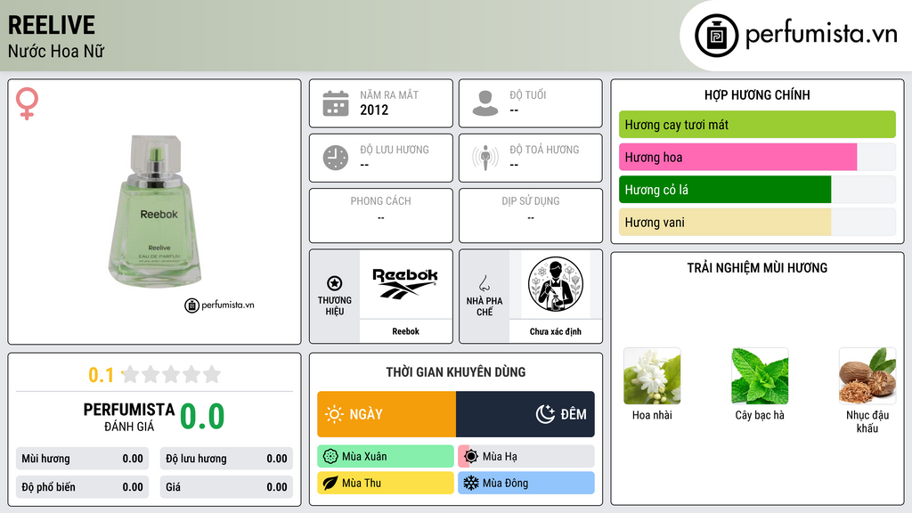This screenshot has height=513, width=912.
Task: Click the perfumista.vn site name in header
Action: point(821,35)
